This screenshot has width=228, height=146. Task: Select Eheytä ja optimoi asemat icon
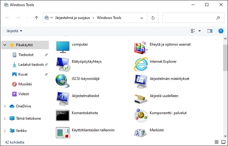[141, 47]
